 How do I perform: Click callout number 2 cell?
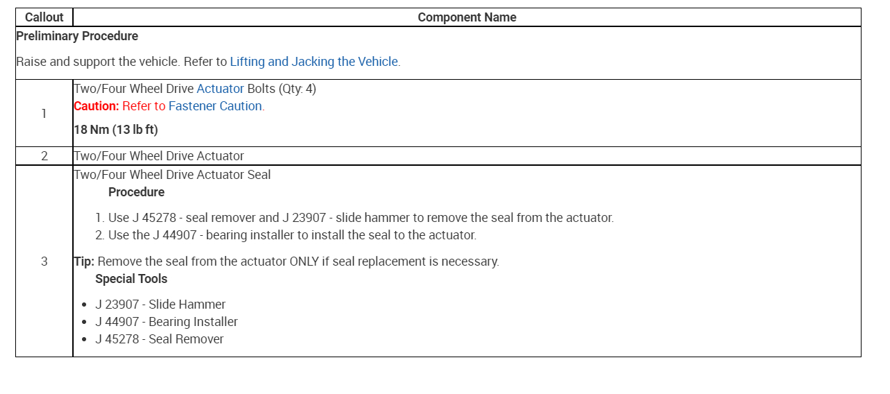pos(44,156)
